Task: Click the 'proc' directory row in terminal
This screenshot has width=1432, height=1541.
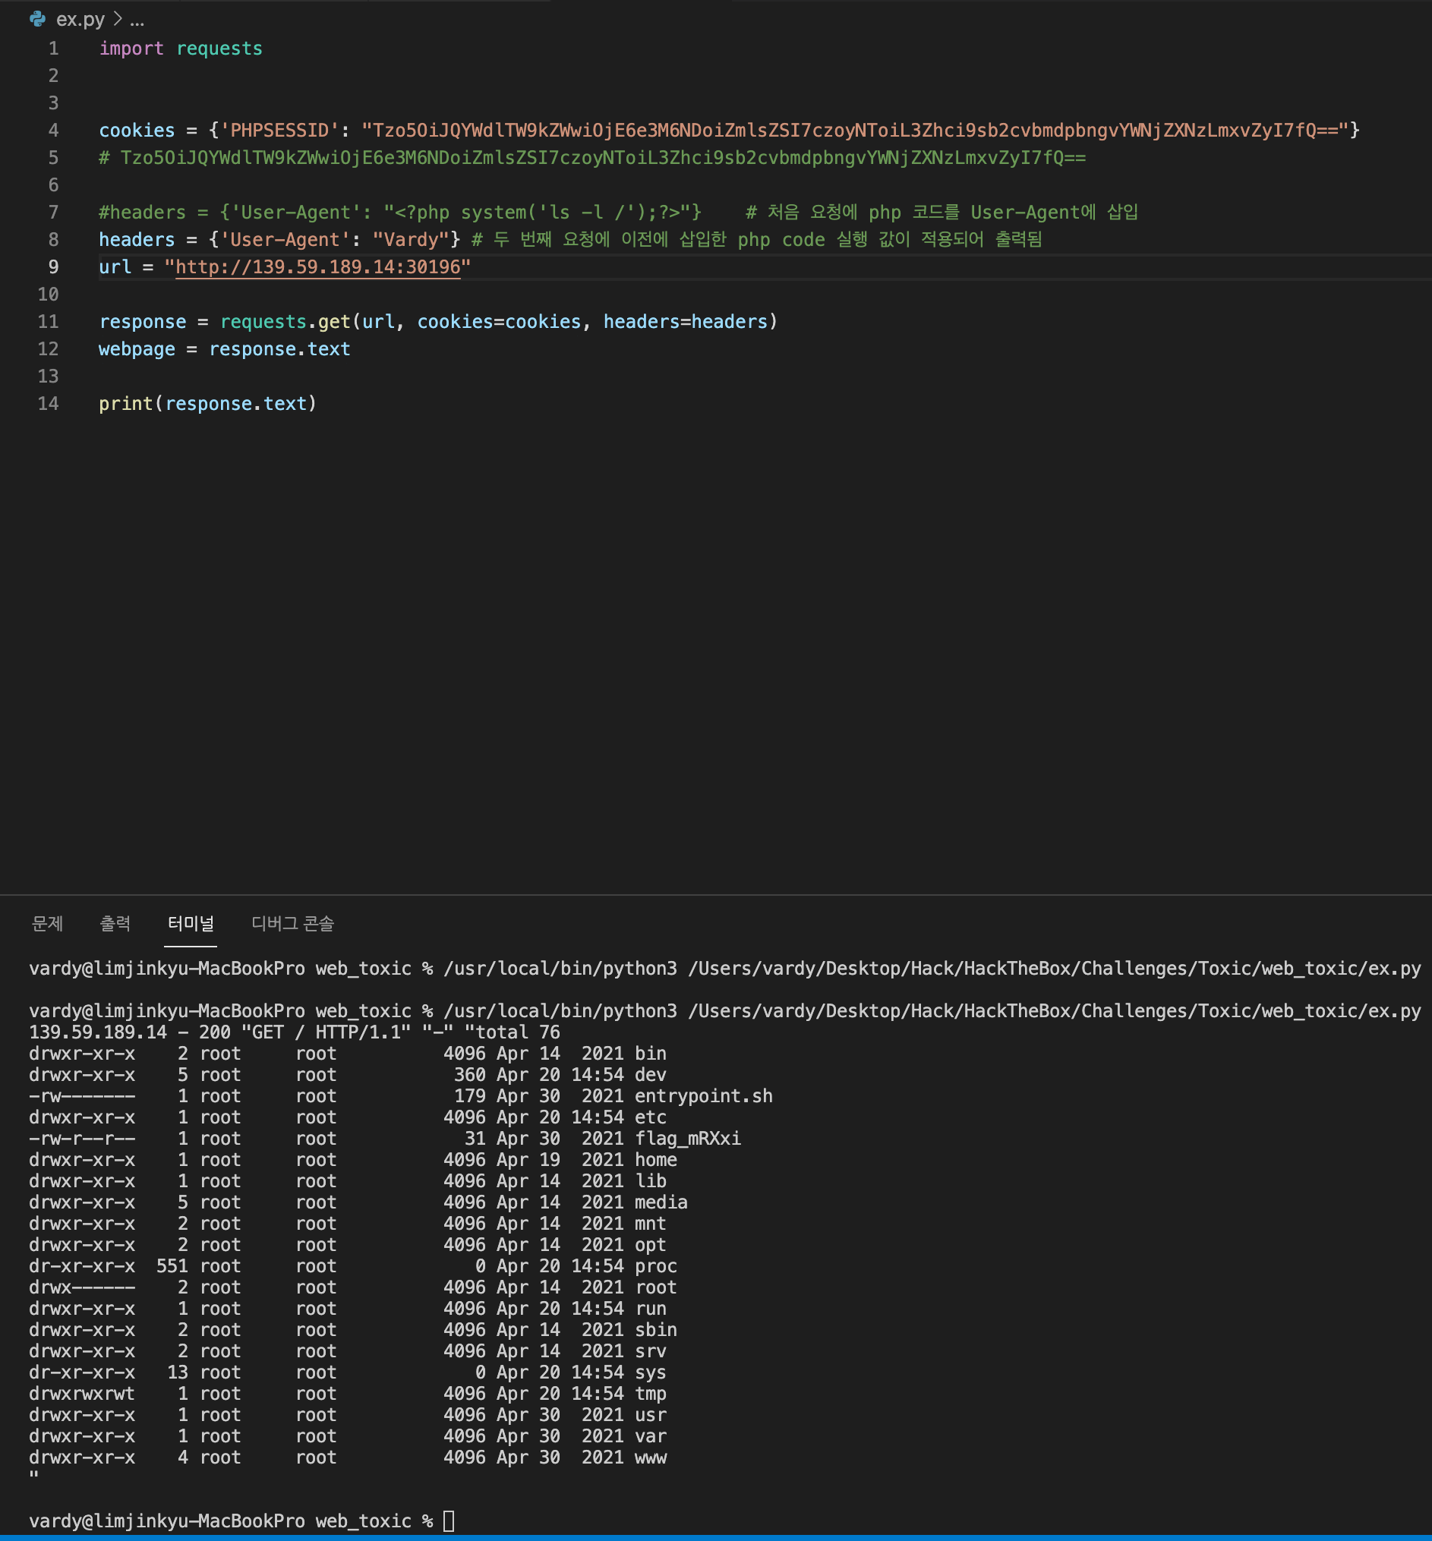Action: click(352, 1266)
